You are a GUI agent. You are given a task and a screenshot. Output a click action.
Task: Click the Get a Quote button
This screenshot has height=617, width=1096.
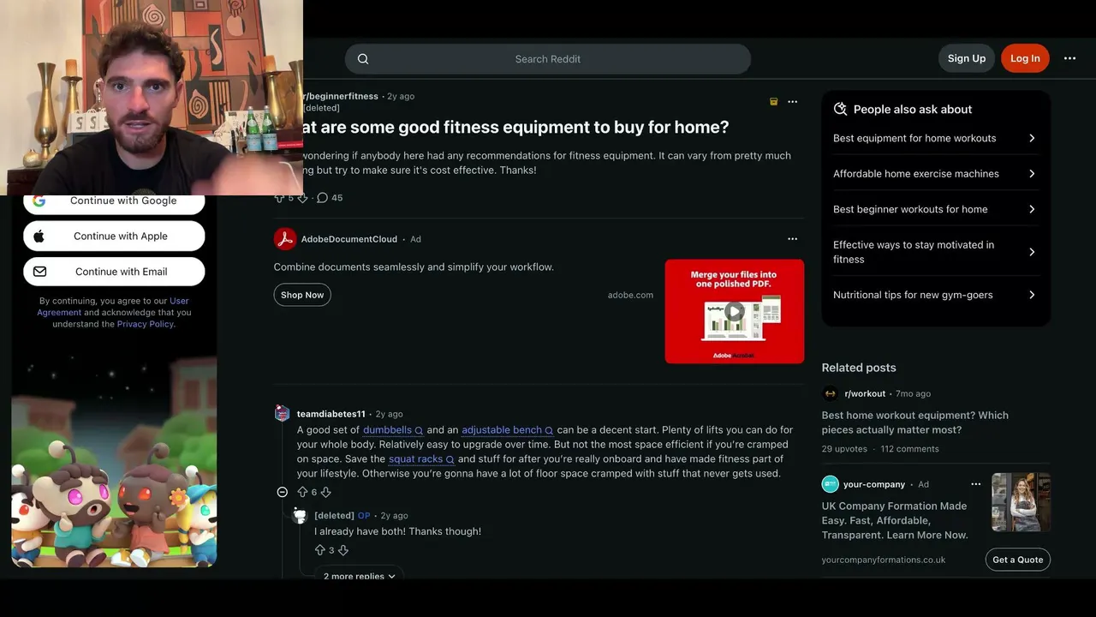pyautogui.click(x=1018, y=560)
